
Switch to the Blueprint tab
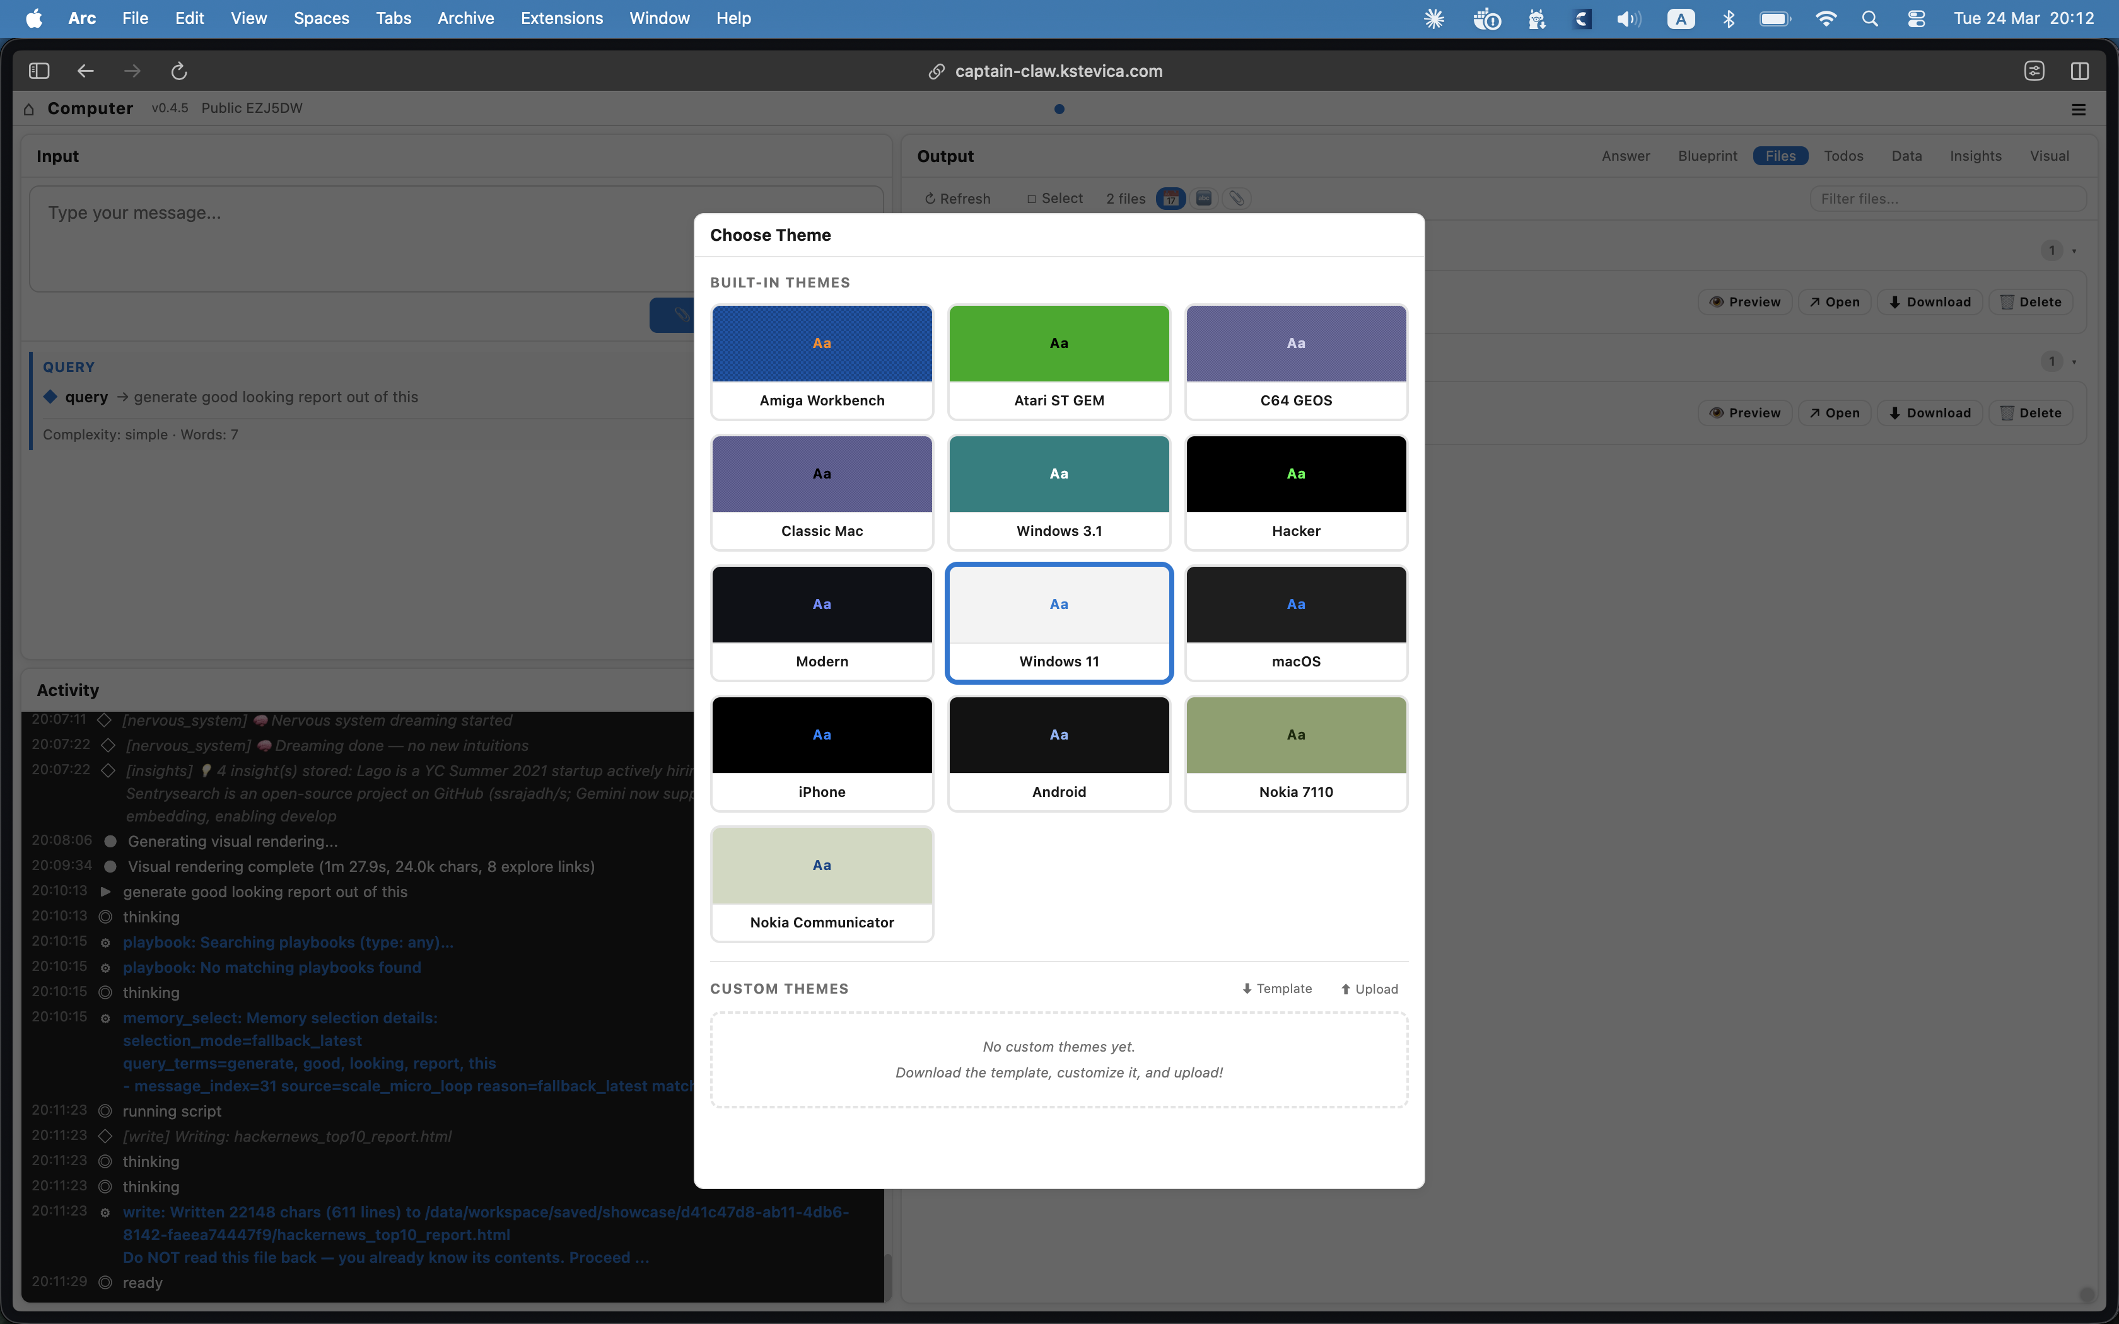click(x=1707, y=156)
